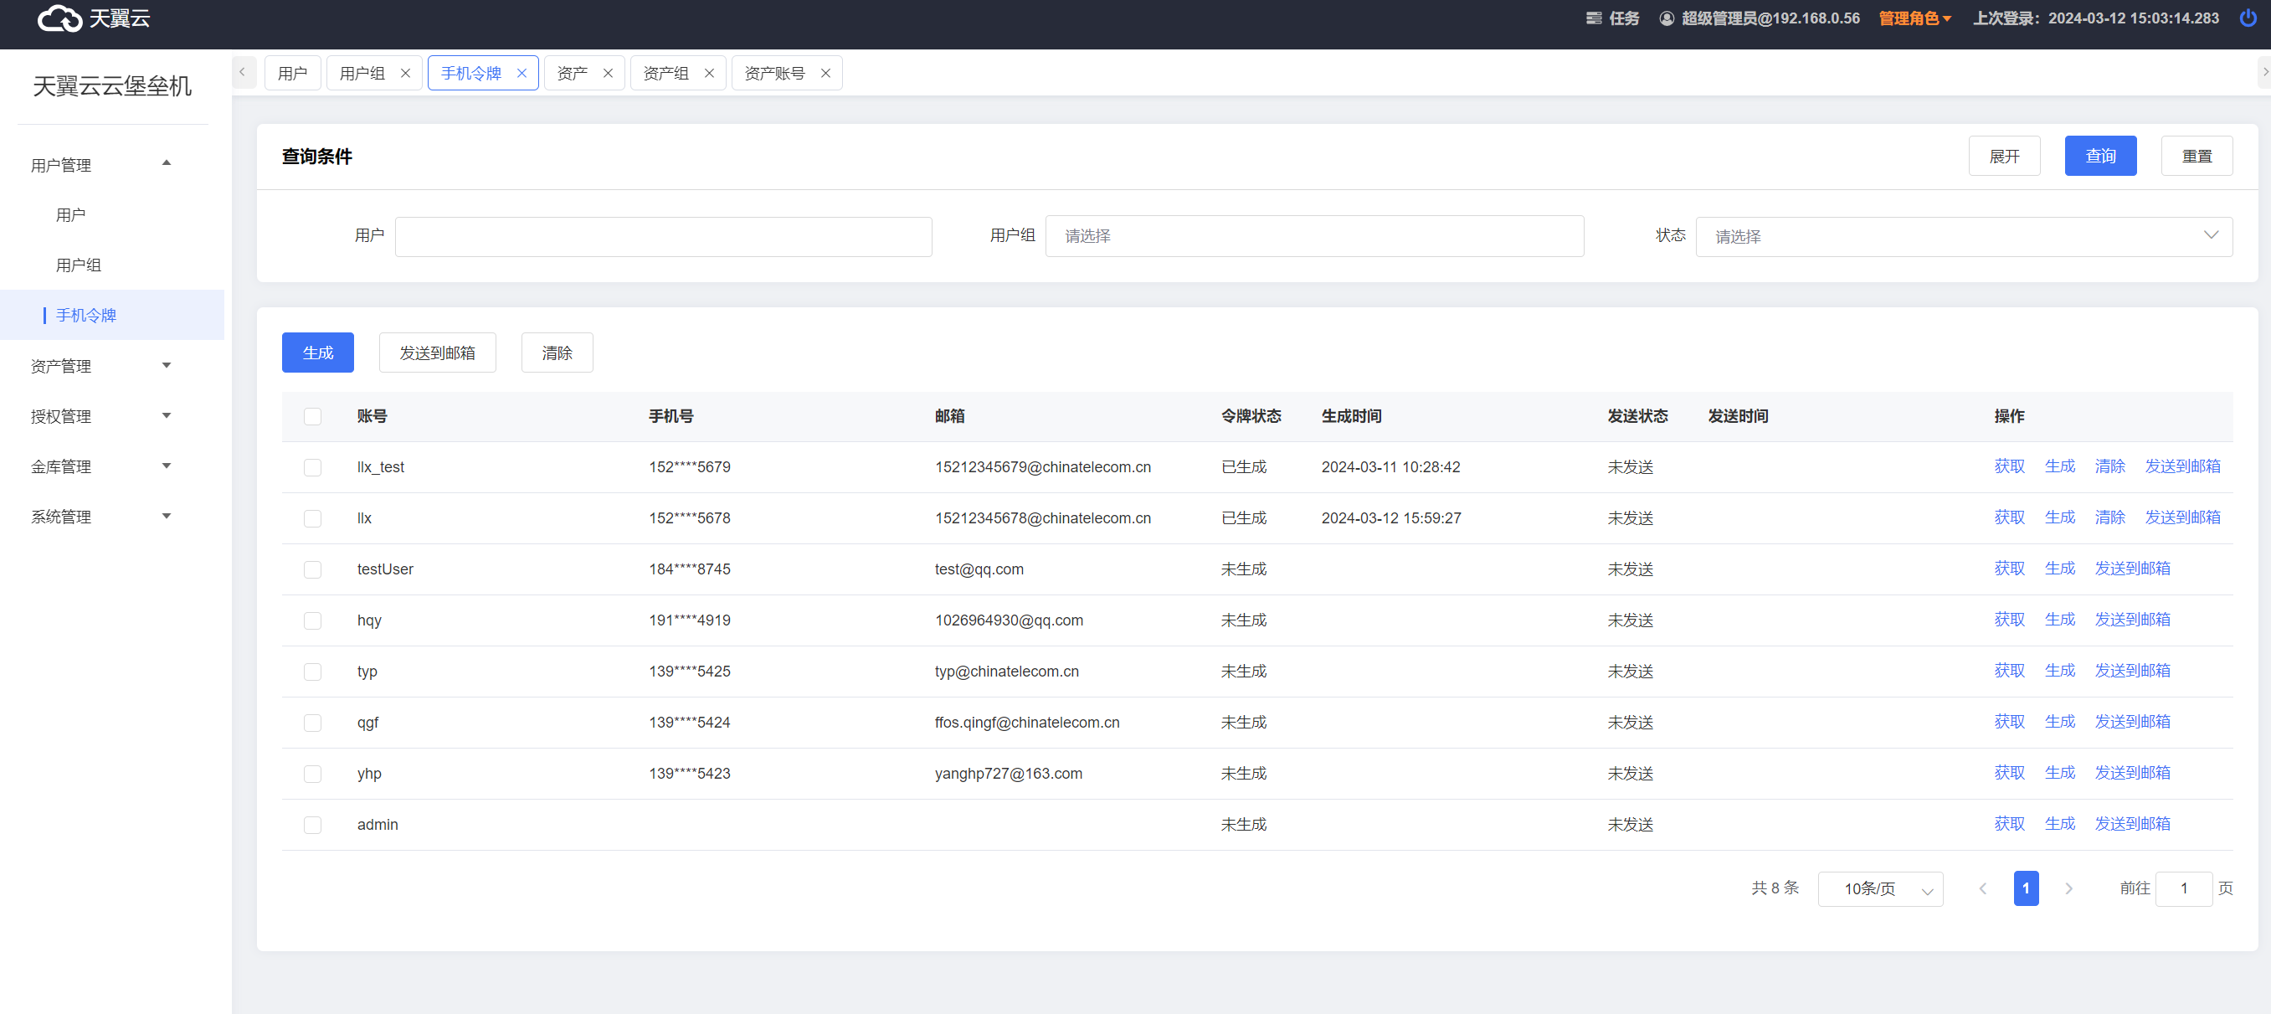
Task: Close the 资产账号 tab
Action: [x=825, y=73]
